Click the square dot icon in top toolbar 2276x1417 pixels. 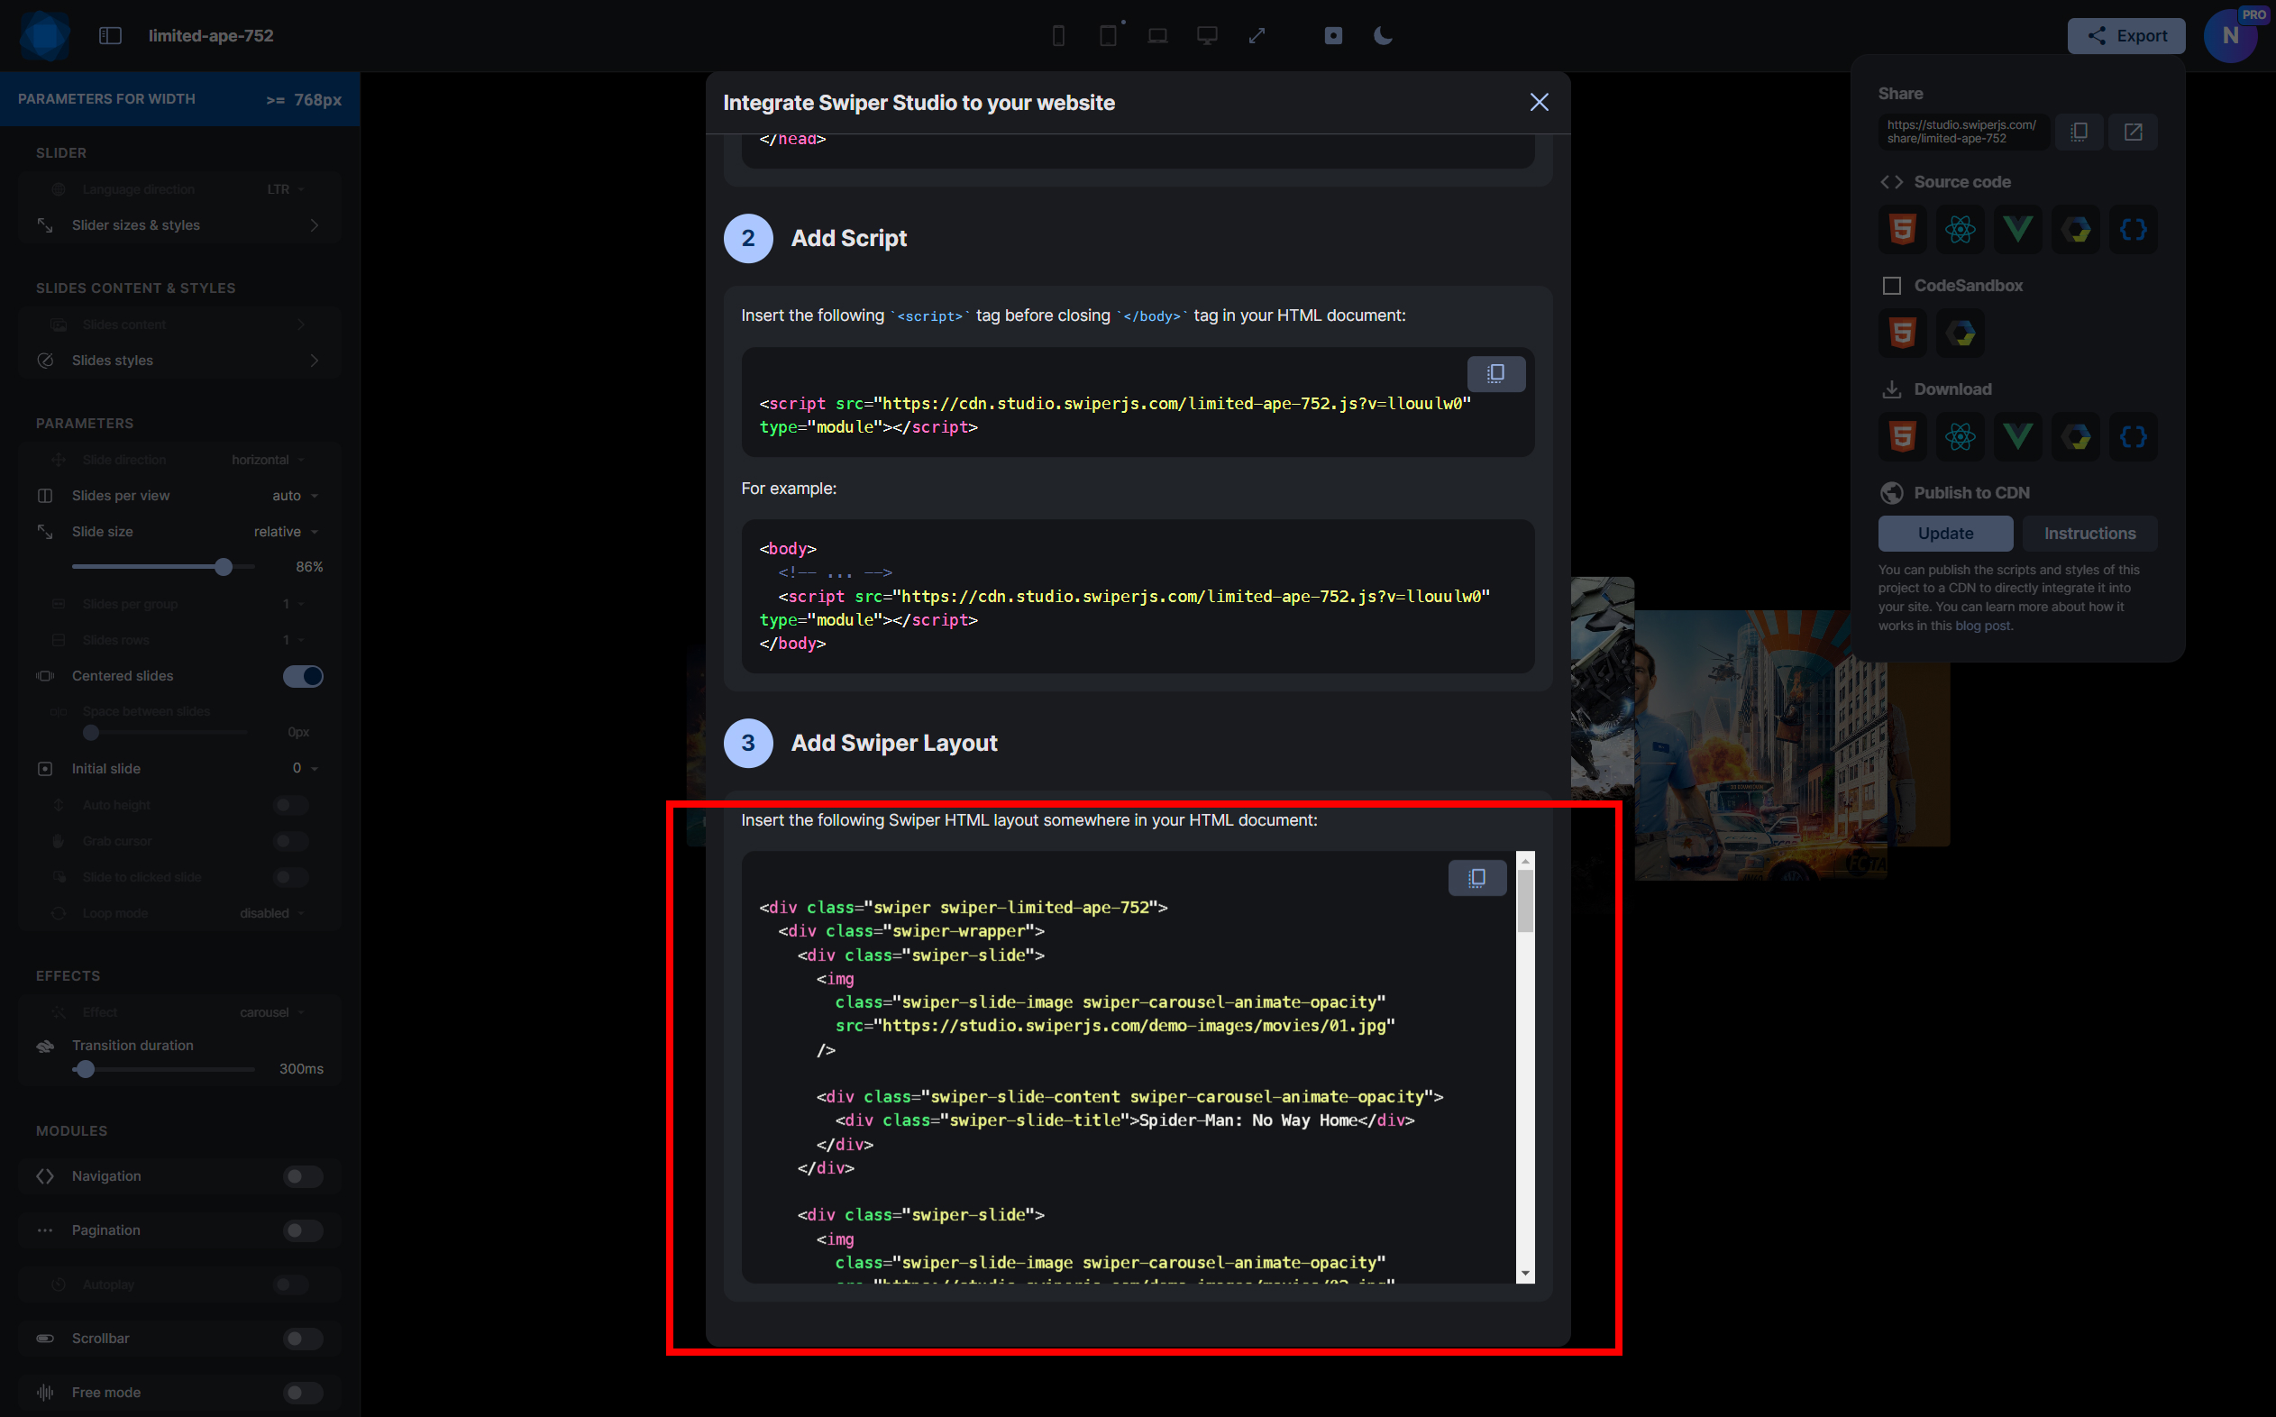[x=1333, y=36]
